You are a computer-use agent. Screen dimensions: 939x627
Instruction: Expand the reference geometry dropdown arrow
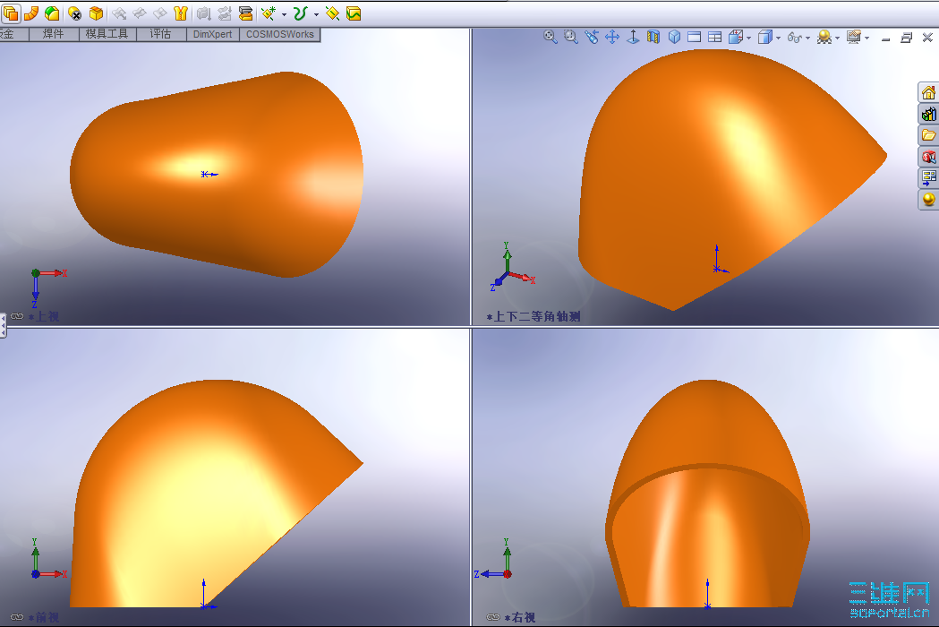click(284, 13)
